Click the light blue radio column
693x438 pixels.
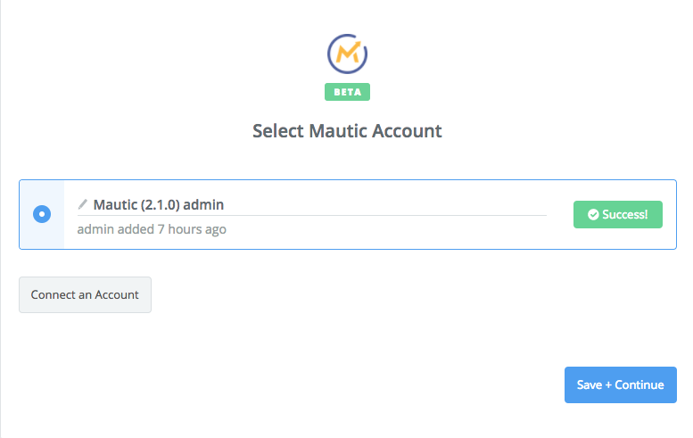point(42,214)
